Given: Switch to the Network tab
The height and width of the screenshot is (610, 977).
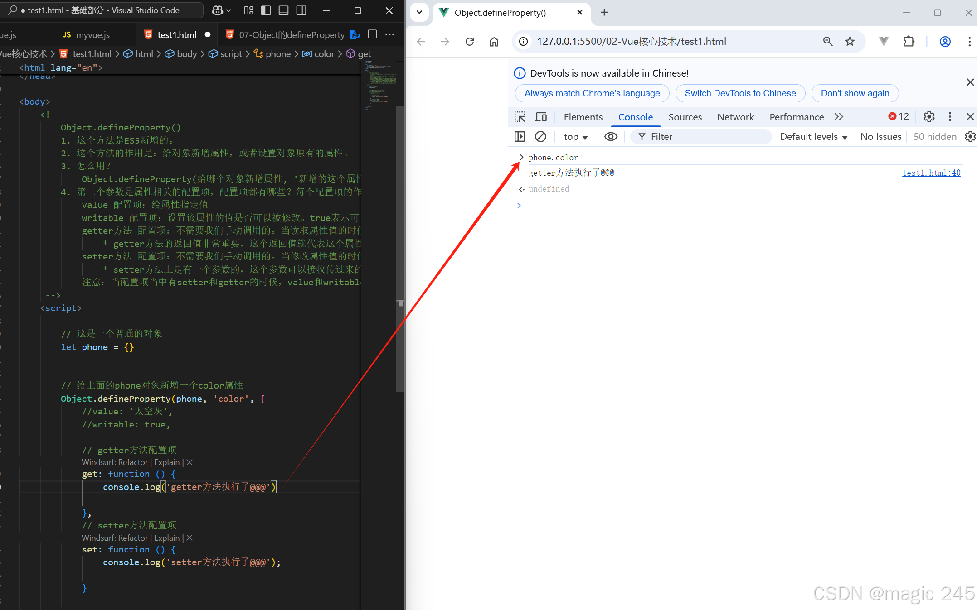Looking at the screenshot, I should click(x=735, y=117).
